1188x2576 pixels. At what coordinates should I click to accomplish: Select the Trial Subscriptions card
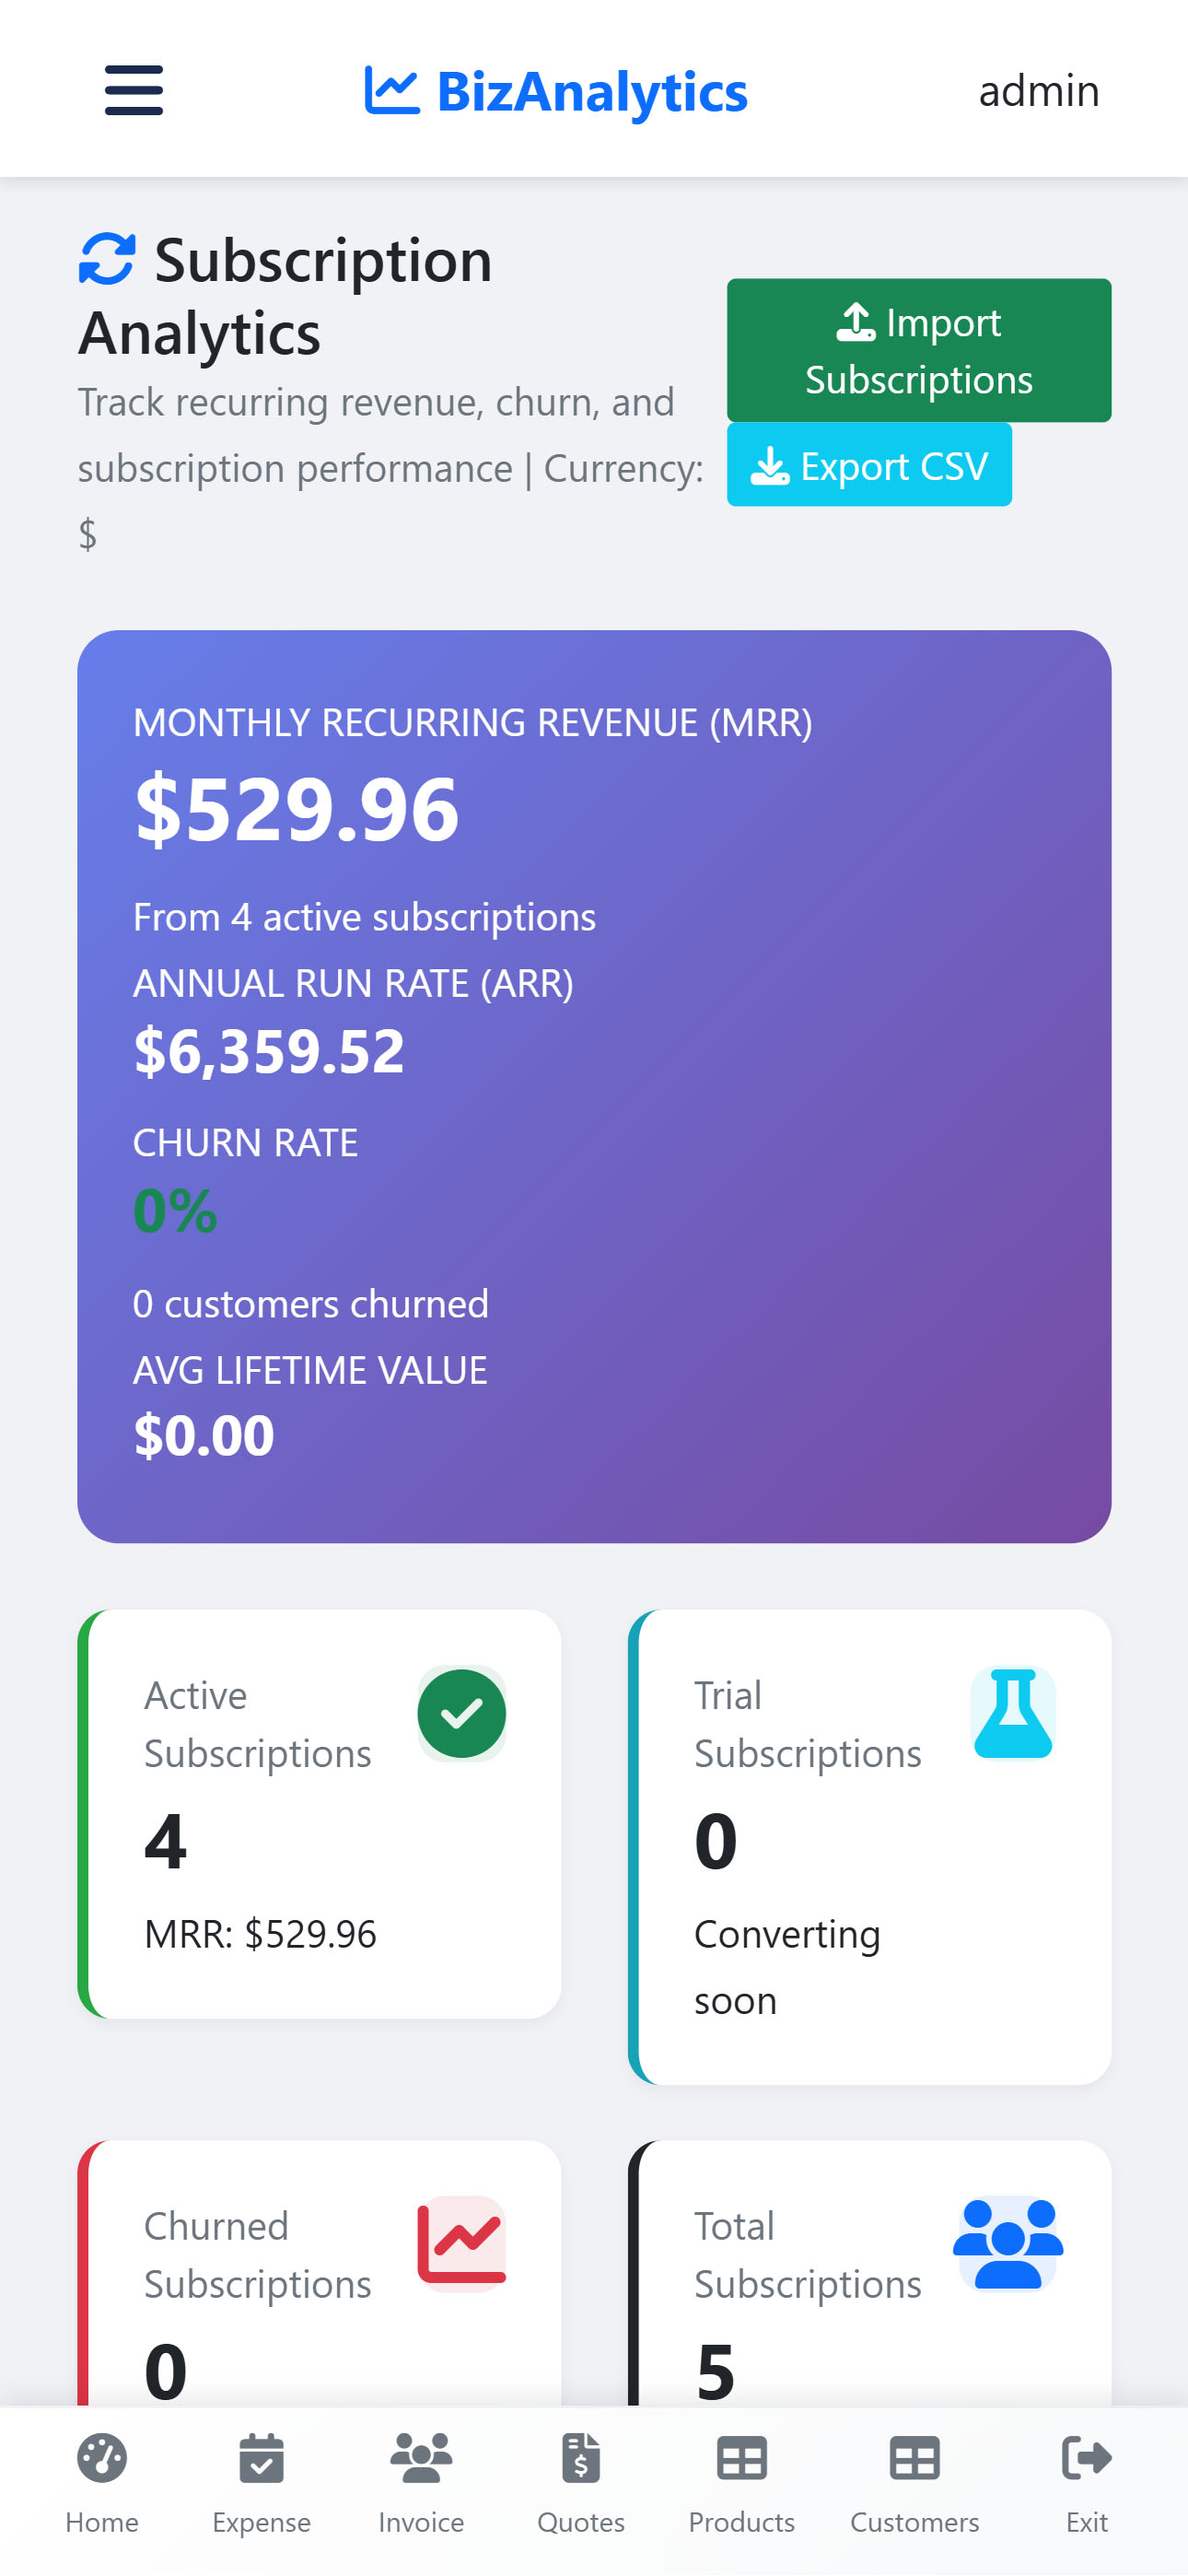870,1847
